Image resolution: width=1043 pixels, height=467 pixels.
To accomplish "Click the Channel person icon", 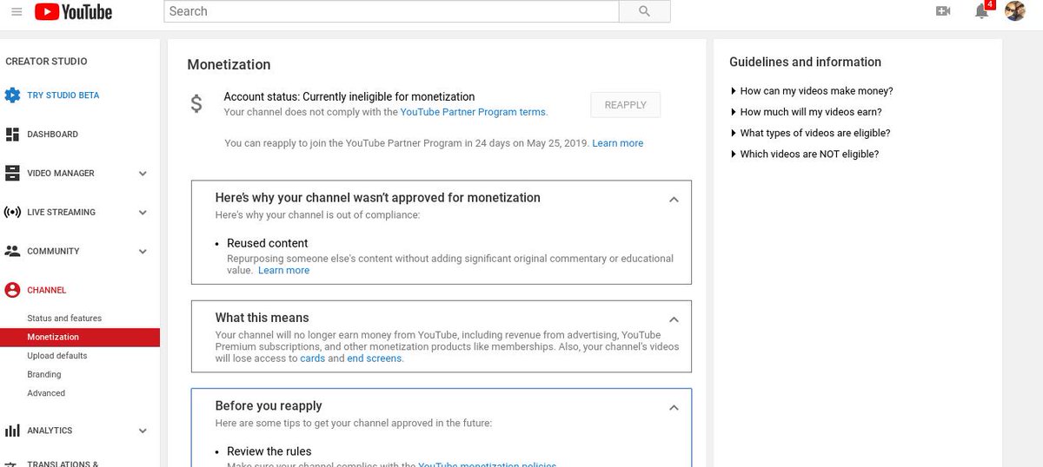I will tap(12, 291).
